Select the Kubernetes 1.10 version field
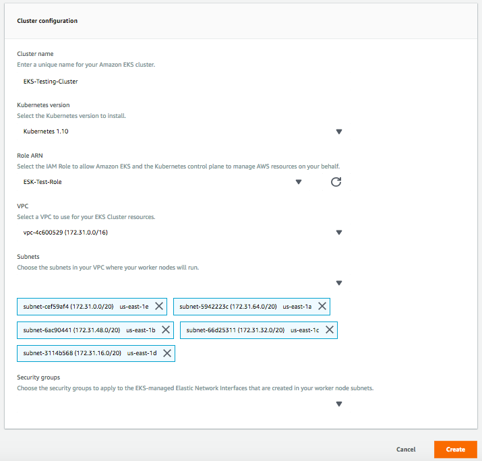This screenshot has height=461, width=482. pyautogui.click(x=183, y=131)
